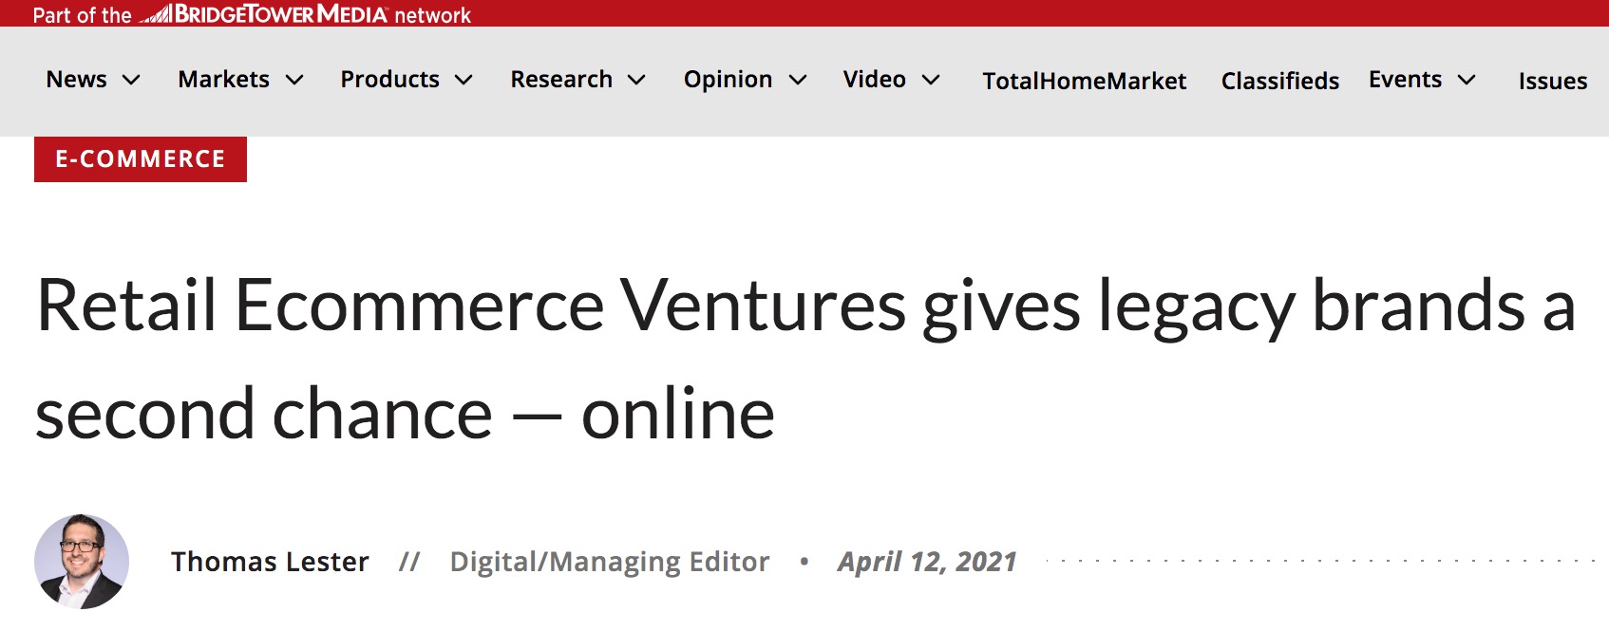Click Thomas Lester's author photo
The image size is (1609, 630).
pos(82,562)
